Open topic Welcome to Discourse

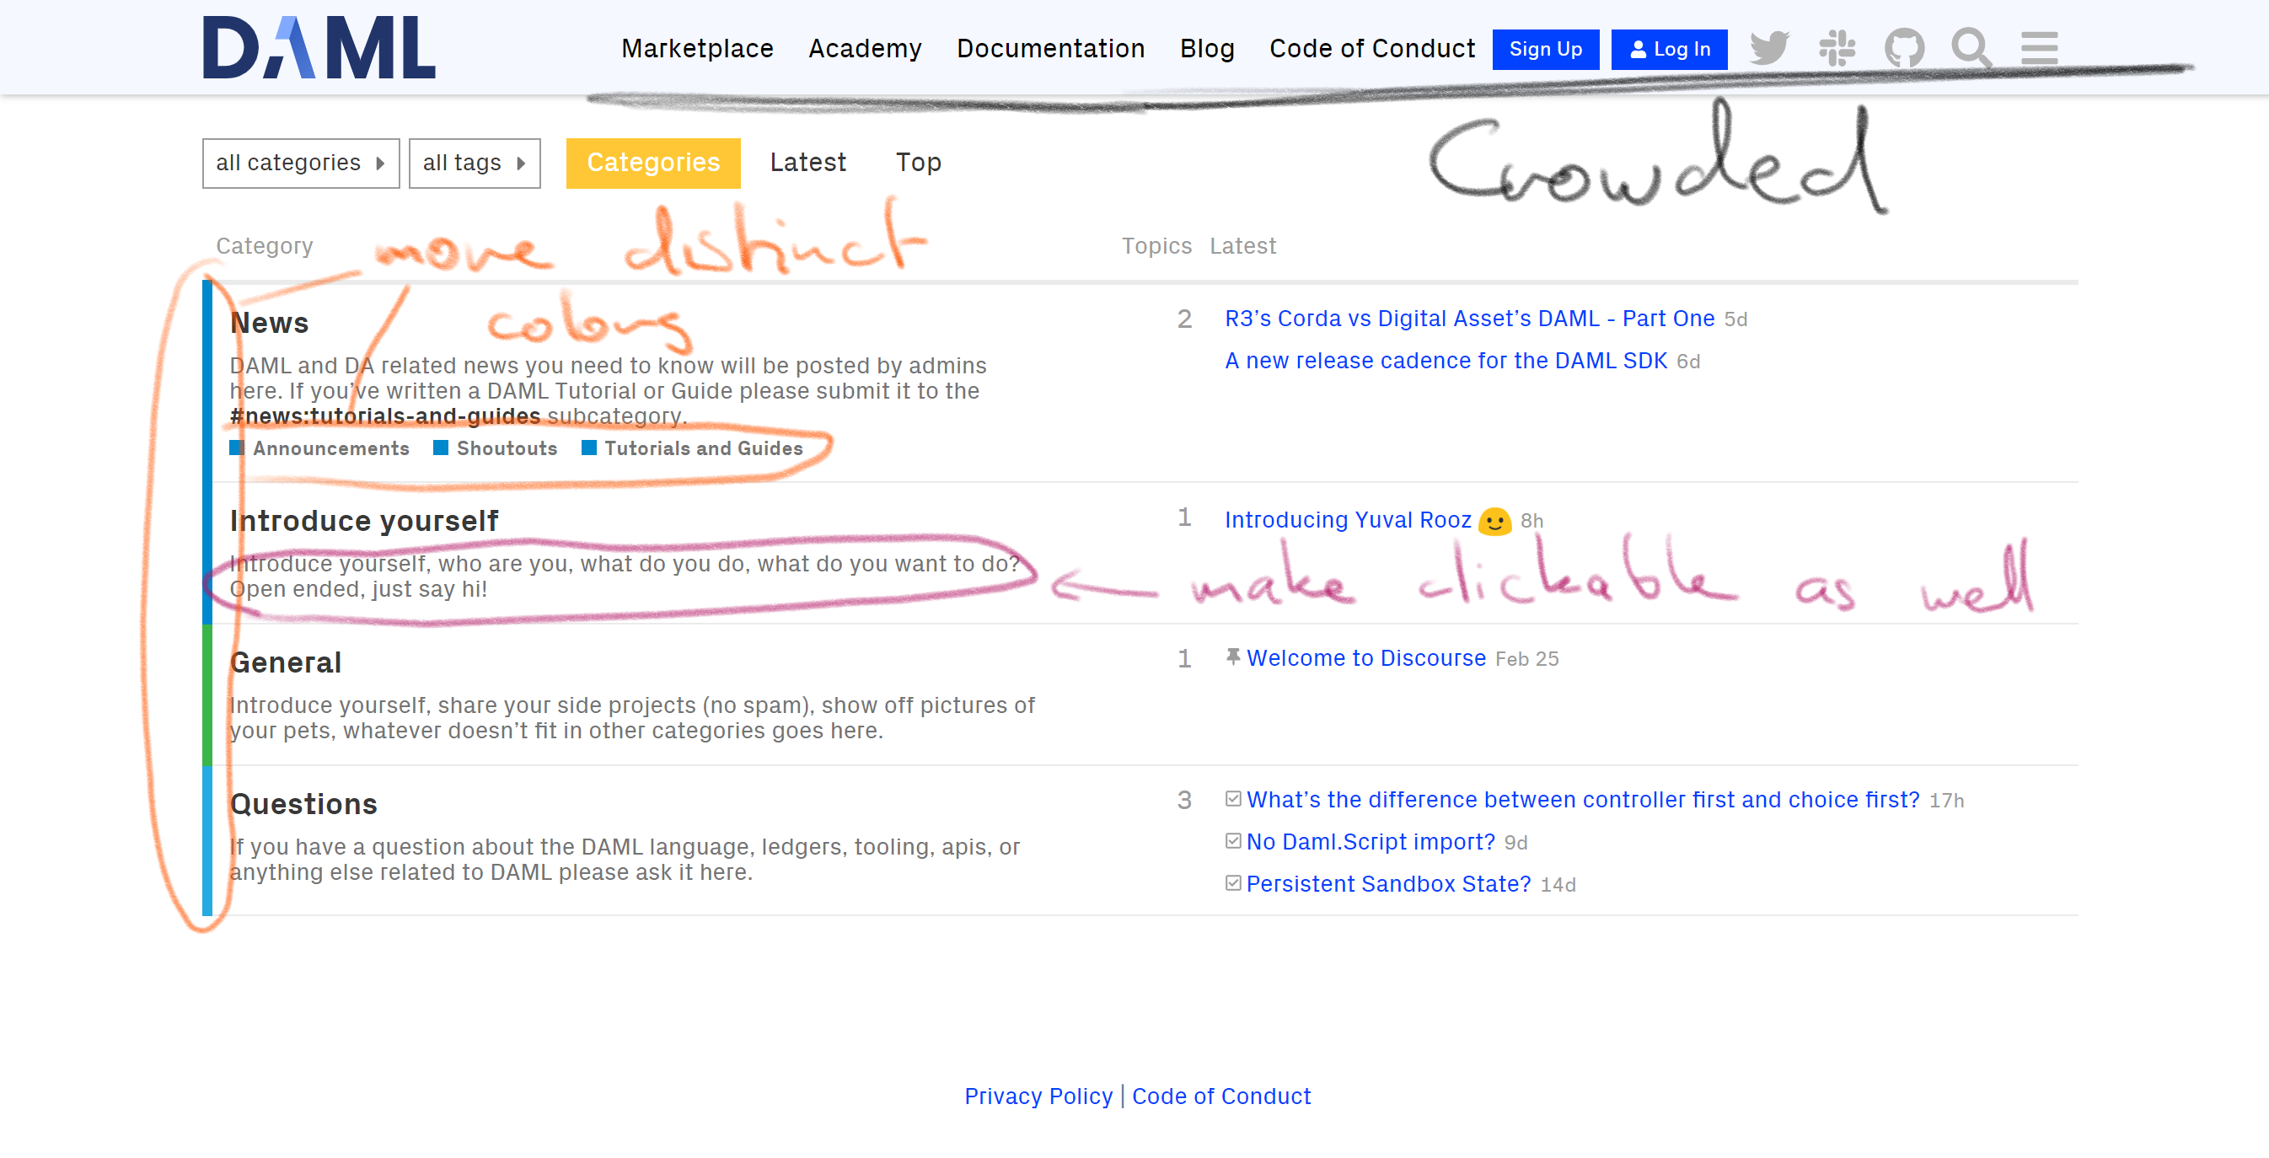1367,658
